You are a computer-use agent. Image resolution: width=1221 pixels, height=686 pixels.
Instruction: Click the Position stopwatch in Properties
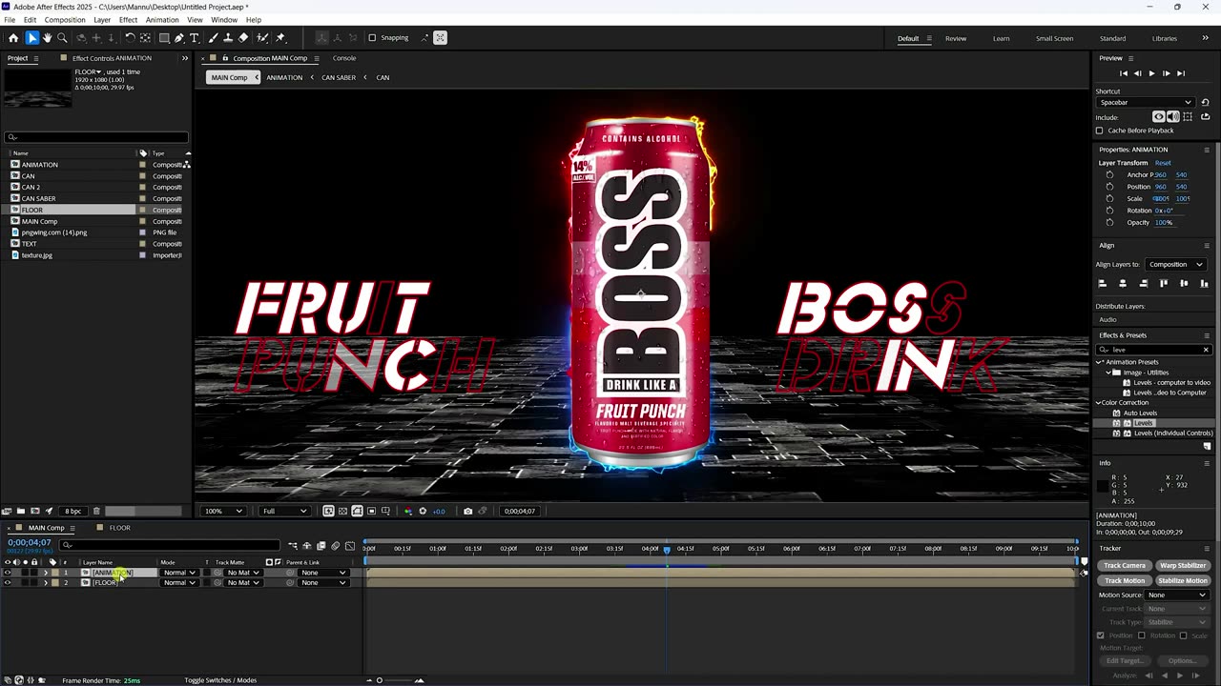(1109, 187)
